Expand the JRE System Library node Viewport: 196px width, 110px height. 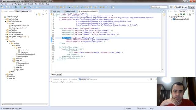coord(6,37)
